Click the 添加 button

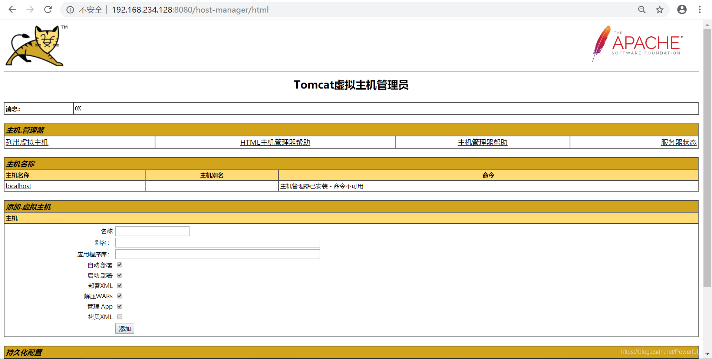click(125, 329)
